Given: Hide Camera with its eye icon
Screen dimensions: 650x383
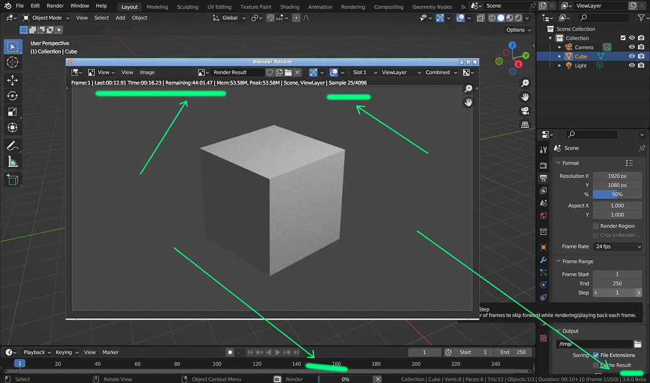Looking at the screenshot, I should click(x=632, y=47).
